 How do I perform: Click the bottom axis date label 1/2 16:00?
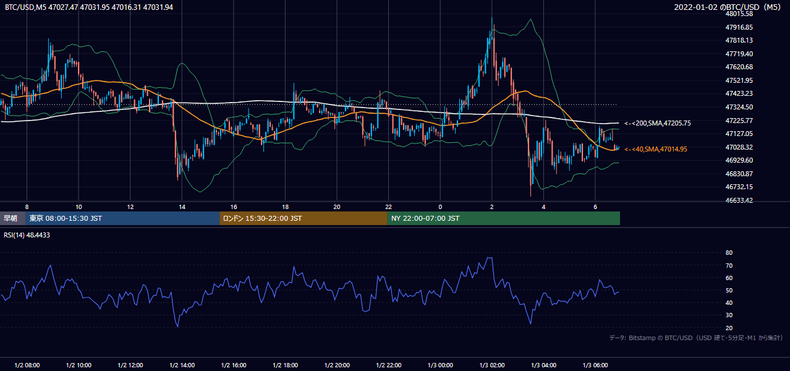coord(234,365)
